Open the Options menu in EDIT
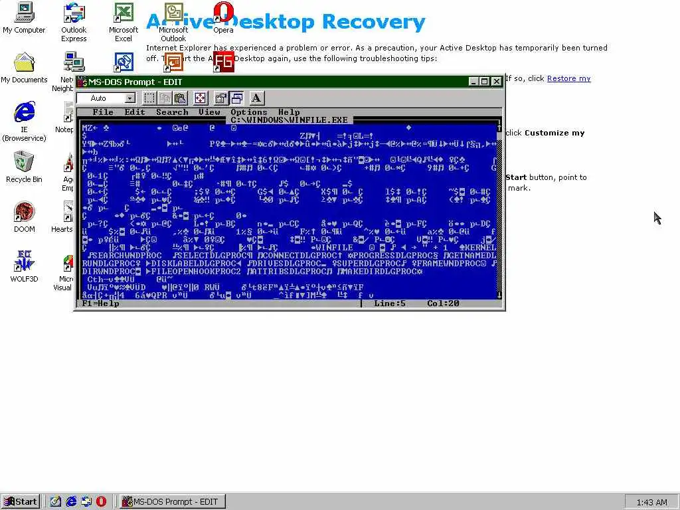The width and height of the screenshot is (680, 510). [x=249, y=112]
